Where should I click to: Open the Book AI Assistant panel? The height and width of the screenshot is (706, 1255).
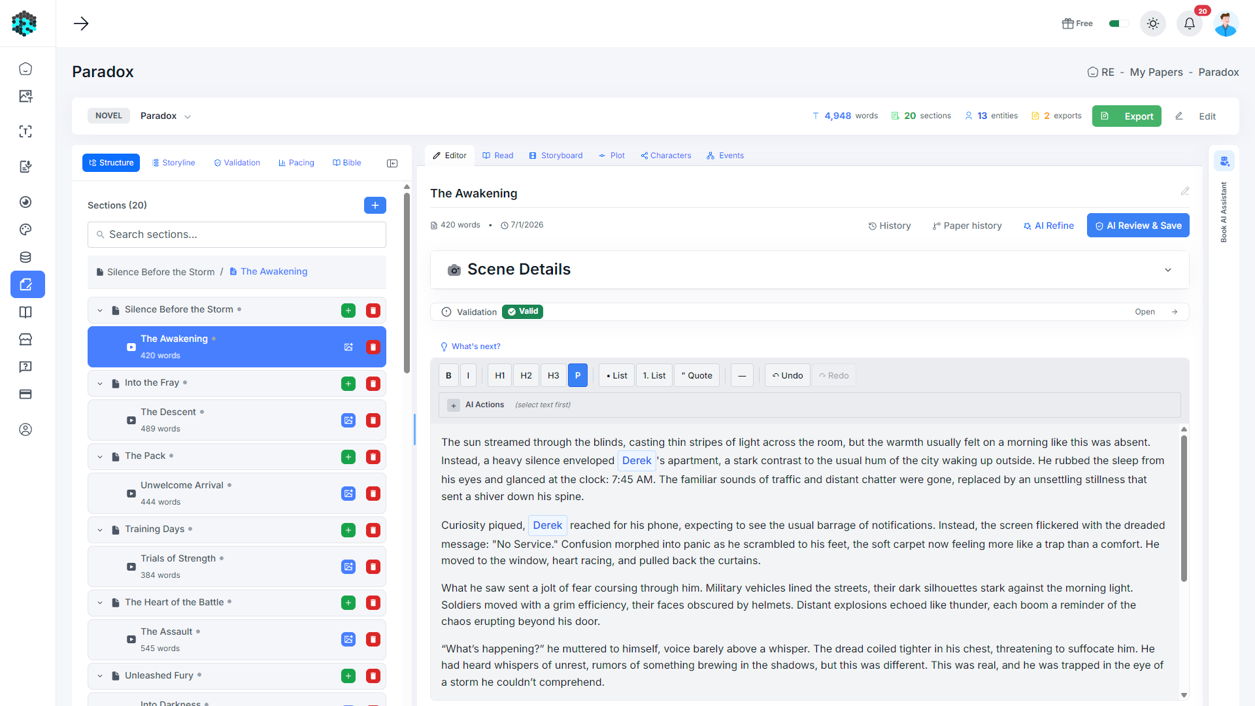tap(1224, 161)
